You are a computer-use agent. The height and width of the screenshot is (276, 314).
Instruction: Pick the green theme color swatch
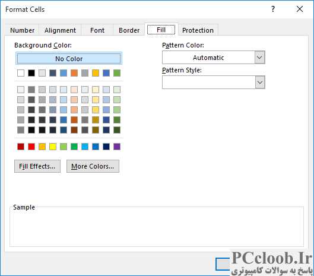click(x=117, y=73)
